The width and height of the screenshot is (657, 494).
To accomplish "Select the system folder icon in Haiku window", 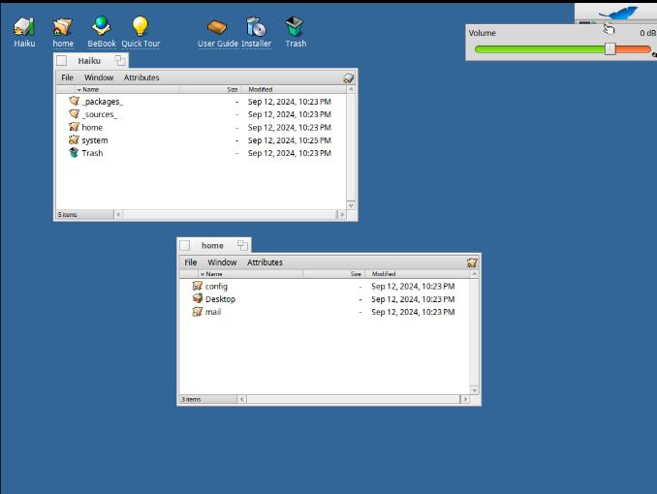I will 75,139.
